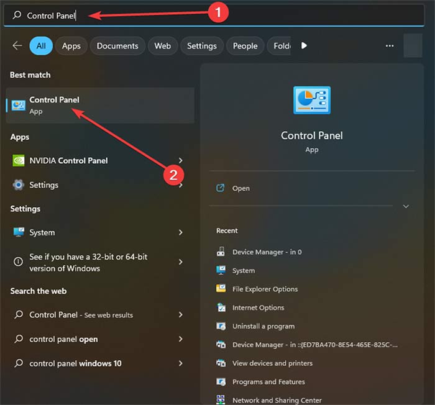
Task: Click the File Explorer Options icon
Action: coord(221,288)
